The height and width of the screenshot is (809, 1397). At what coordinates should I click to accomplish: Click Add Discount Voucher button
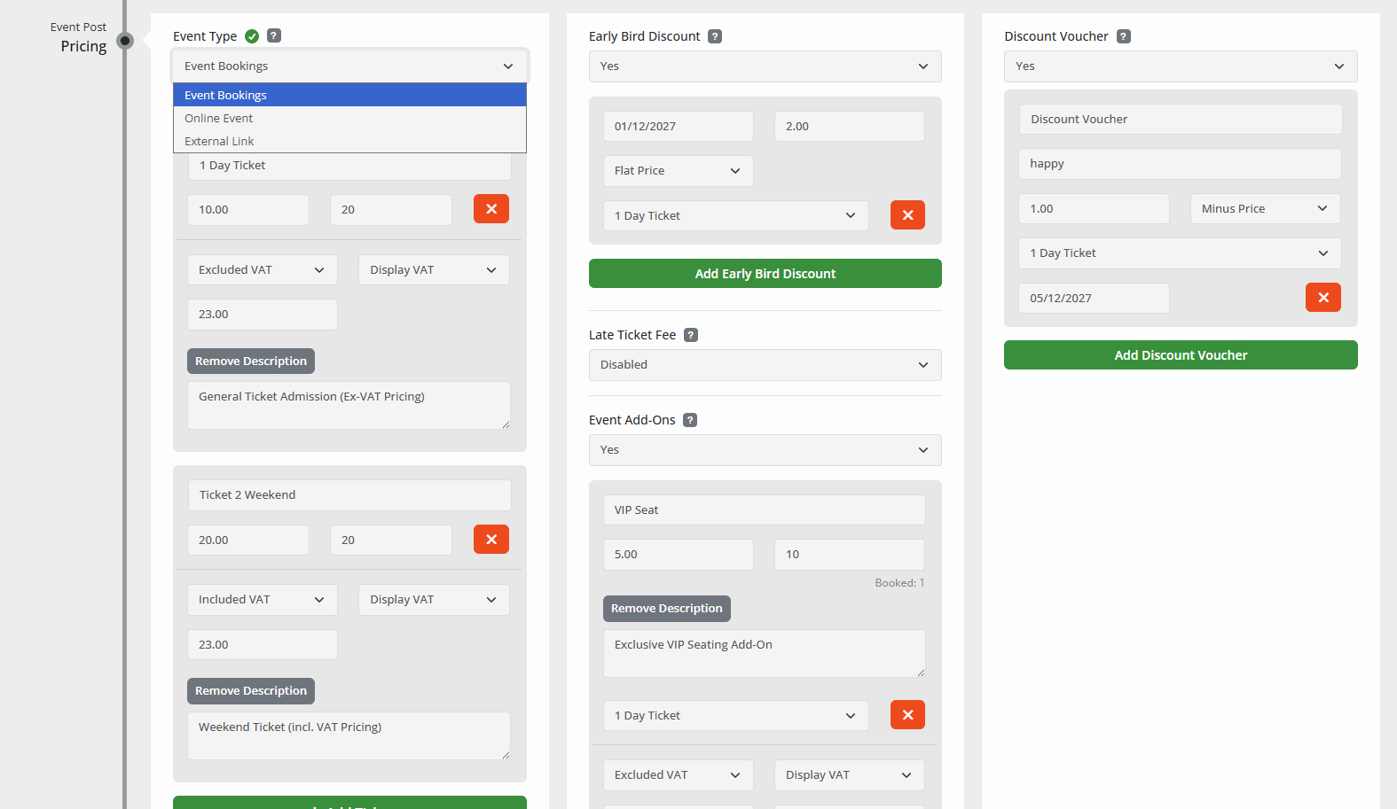click(1181, 355)
